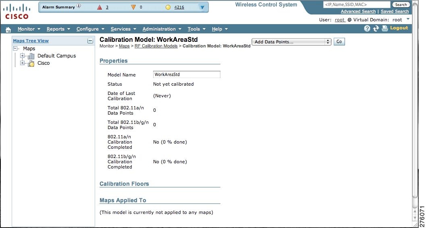Click the yellow minor alarm circle icon

(x=168, y=7)
